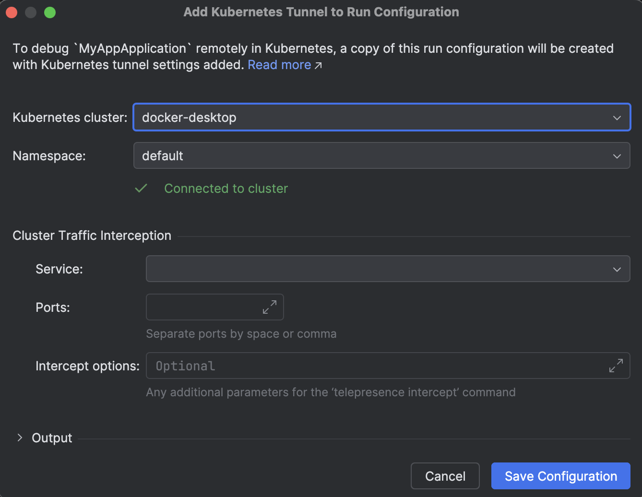
Task: Click the expand icon in Intercept options field
Action: tap(616, 366)
